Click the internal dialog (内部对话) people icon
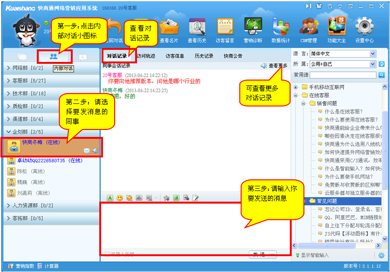This screenshot has height=272, width=390. [54, 56]
